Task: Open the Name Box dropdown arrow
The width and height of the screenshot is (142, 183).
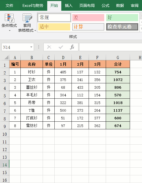Action: [31, 47]
